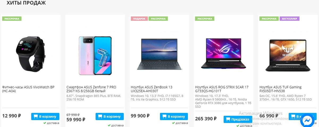319x127 pixels.
Task: Open Ноутбук ASUS TUF Gaming title link
Action: pyautogui.click(x=280, y=89)
